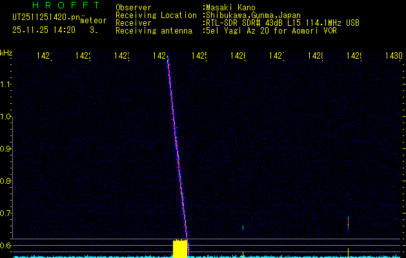Viewport: 406px width, 258px height.
Task: Click the white vertical echo near right edge
Action: coord(348,223)
